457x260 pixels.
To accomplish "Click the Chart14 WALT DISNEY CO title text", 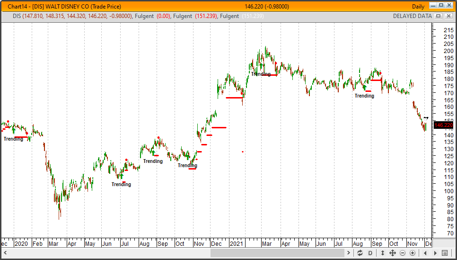I will (x=64, y=7).
